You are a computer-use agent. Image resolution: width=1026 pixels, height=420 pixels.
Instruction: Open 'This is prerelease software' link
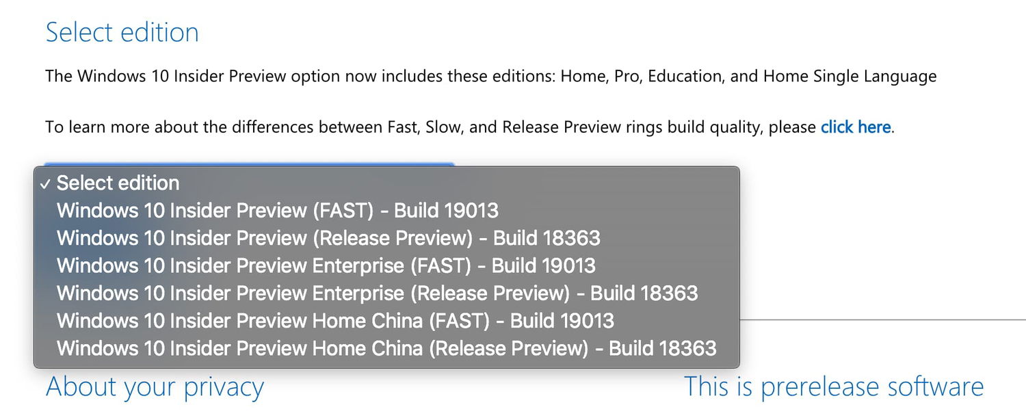[x=833, y=386]
